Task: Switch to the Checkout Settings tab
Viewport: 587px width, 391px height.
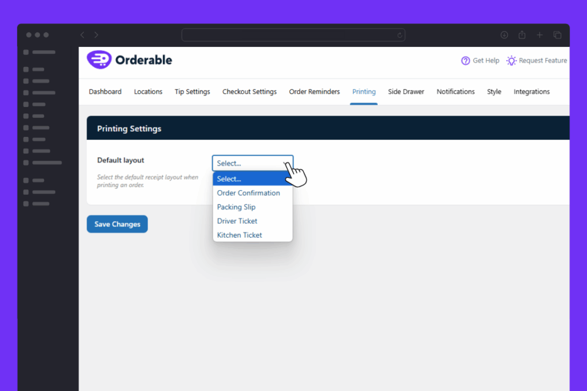Action: click(249, 92)
